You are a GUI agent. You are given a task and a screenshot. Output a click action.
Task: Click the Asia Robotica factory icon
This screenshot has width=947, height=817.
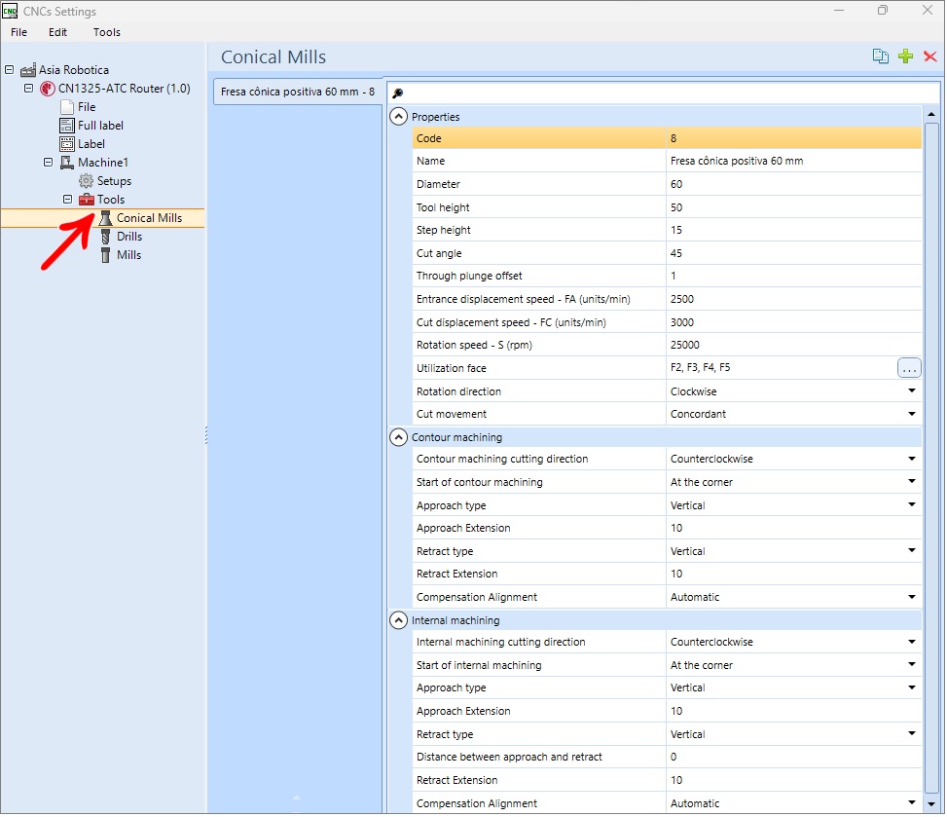(x=28, y=70)
